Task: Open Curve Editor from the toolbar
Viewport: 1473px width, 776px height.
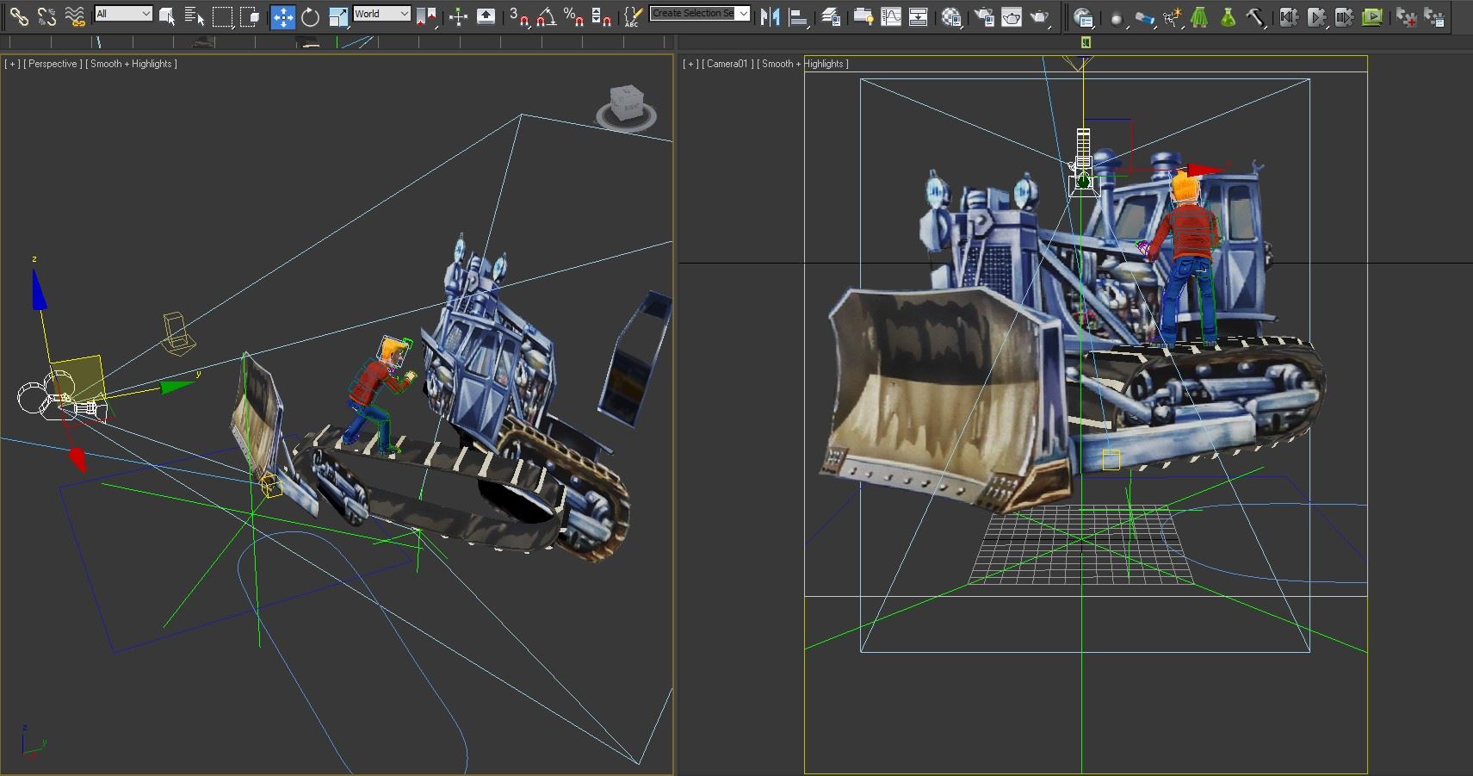Action: point(891,16)
